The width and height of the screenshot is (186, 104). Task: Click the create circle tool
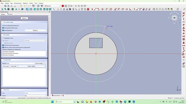(102, 9)
